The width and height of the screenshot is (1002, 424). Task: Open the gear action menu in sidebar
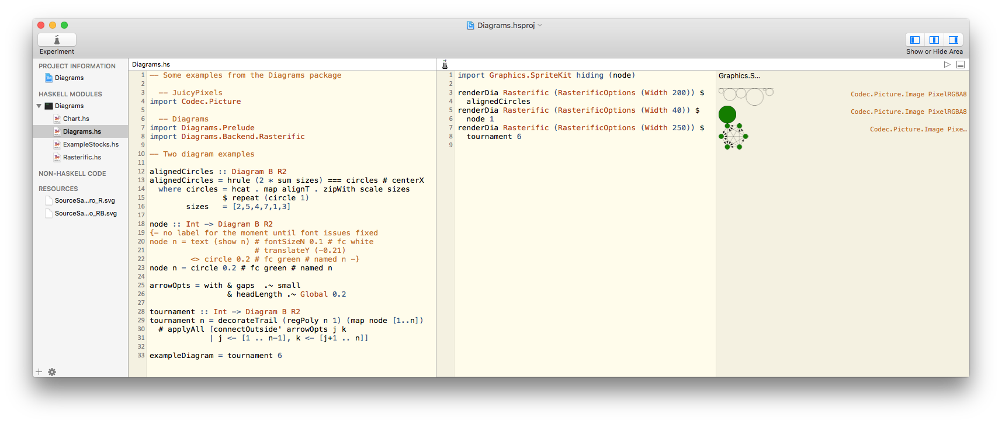pos(52,372)
